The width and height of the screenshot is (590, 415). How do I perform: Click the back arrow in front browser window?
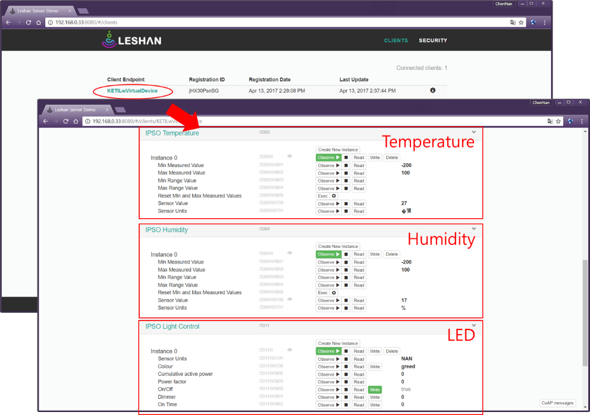tap(46, 121)
